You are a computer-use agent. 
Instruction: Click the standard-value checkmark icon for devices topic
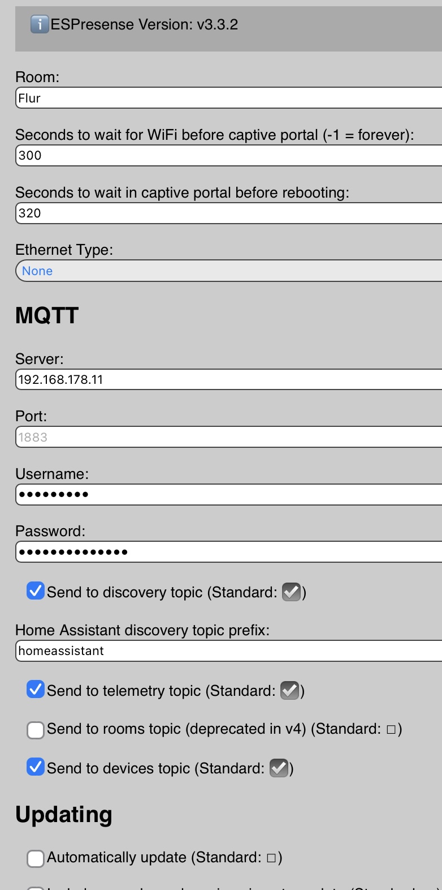pos(279,768)
